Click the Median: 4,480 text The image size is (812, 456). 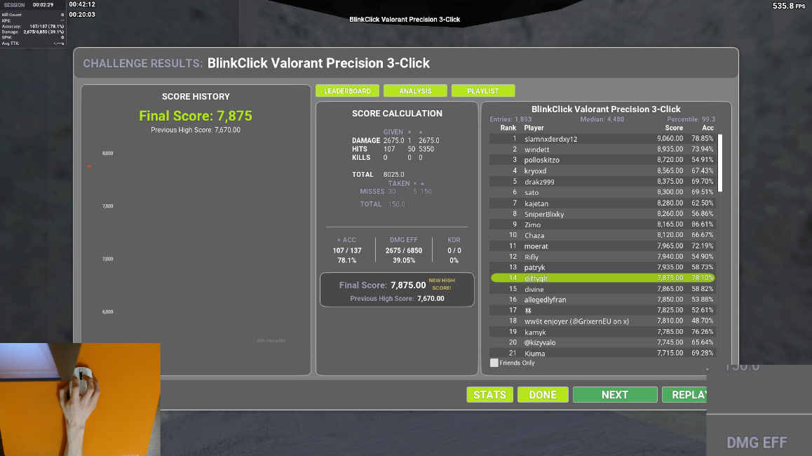(x=602, y=119)
